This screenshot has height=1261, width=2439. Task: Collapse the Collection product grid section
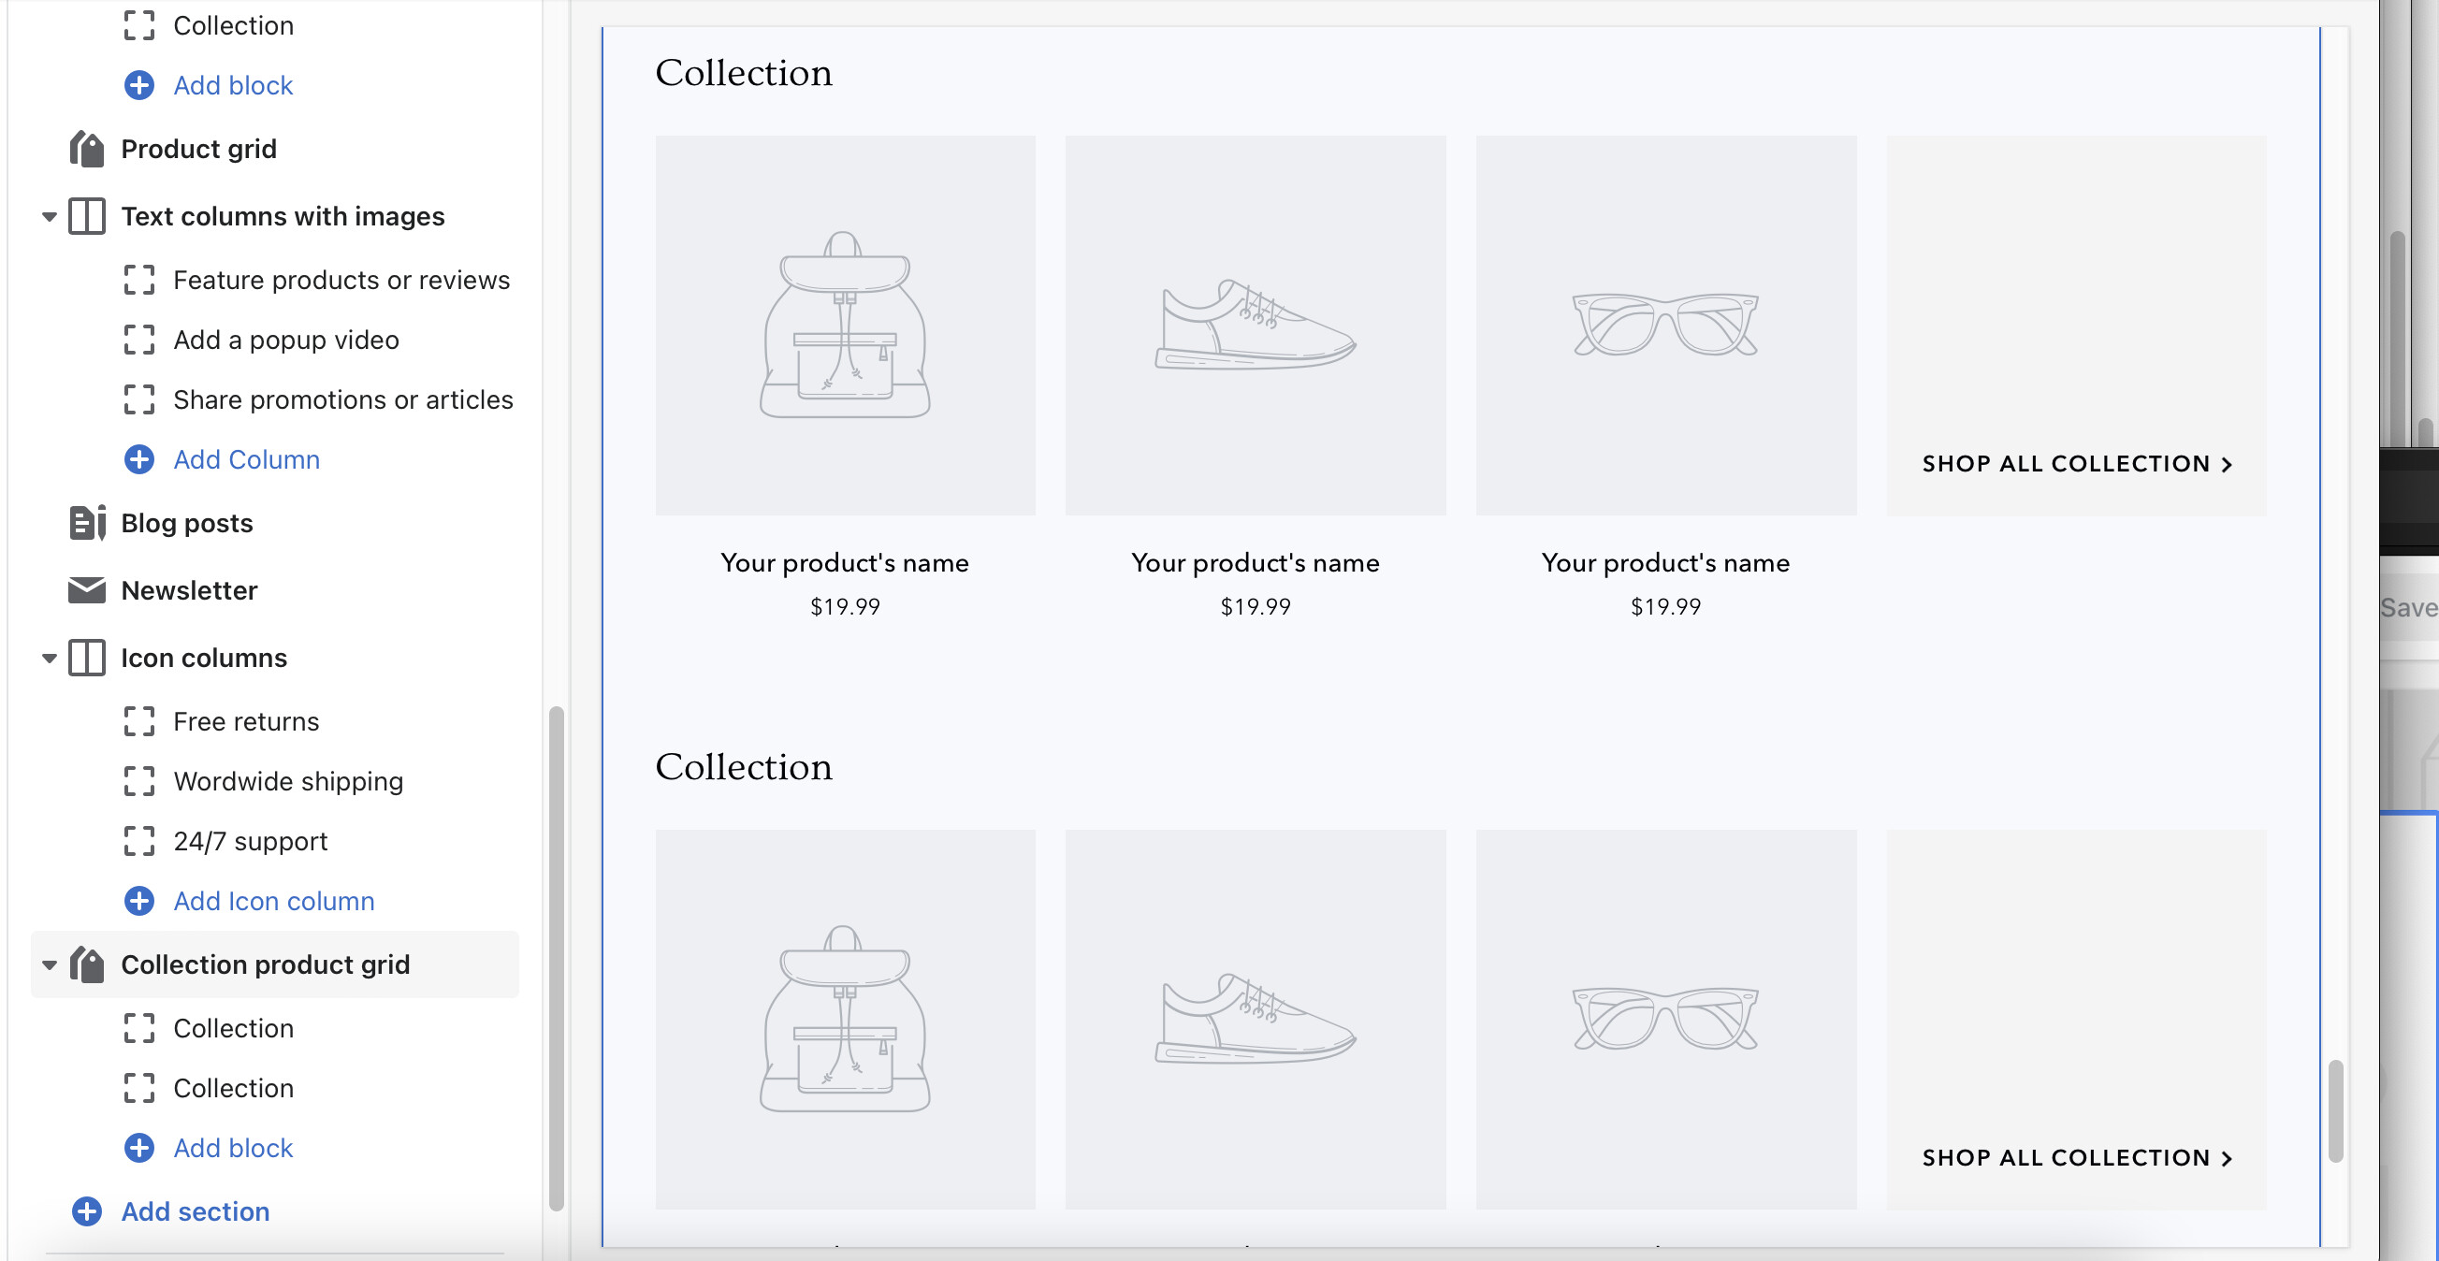point(50,964)
